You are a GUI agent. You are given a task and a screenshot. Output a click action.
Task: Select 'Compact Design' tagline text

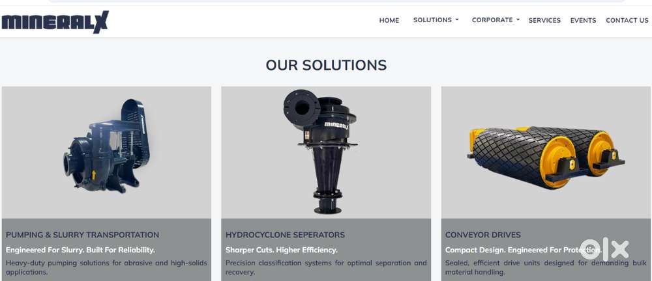(523, 250)
